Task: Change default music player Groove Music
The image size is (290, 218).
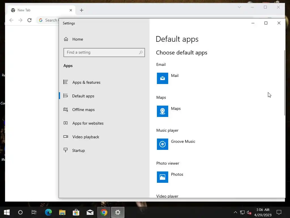Action: point(183,141)
